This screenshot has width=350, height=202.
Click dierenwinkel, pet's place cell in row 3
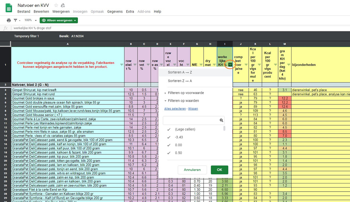point(320,90)
